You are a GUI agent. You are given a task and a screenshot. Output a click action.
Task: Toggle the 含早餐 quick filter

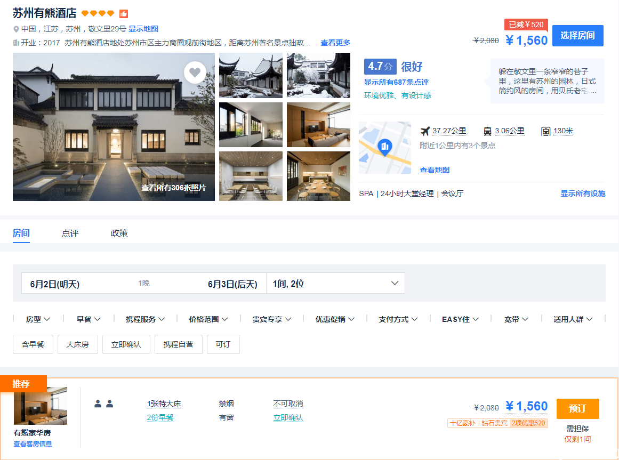click(33, 344)
